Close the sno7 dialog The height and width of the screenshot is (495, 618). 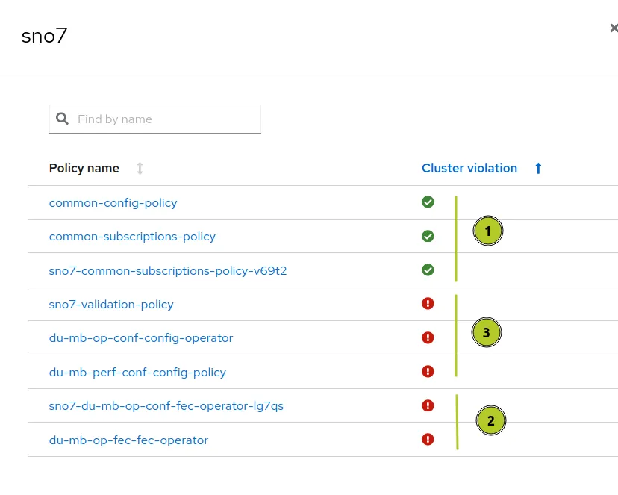614,28
